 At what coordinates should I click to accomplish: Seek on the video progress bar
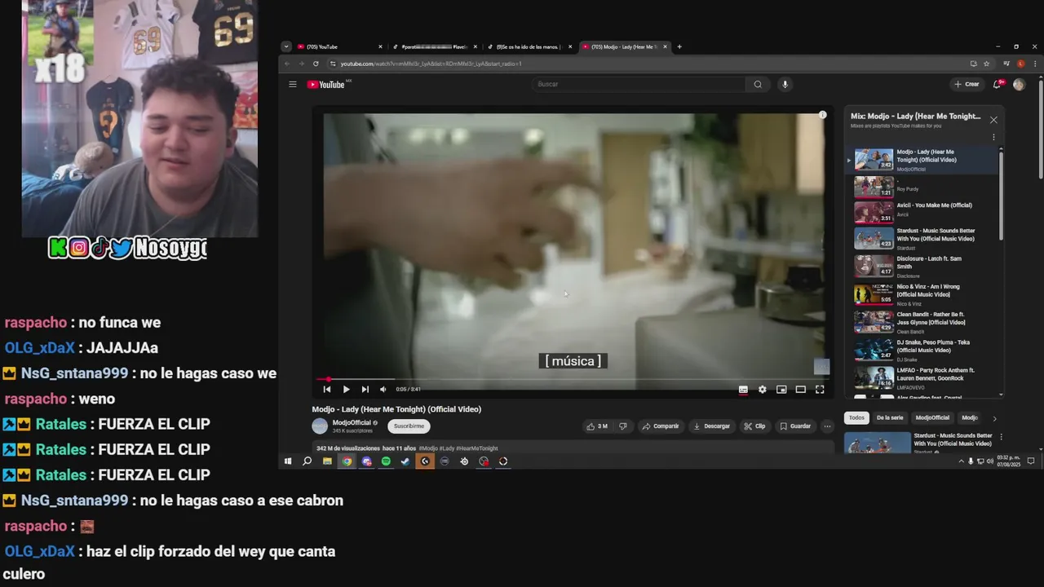pos(573,379)
